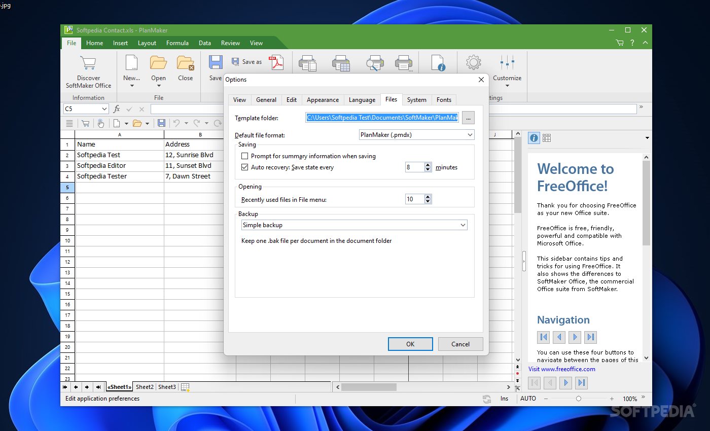Click the zoom in plus button

(x=612, y=399)
